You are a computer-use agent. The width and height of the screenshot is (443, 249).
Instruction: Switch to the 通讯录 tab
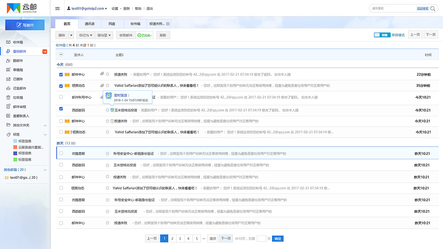click(x=89, y=24)
